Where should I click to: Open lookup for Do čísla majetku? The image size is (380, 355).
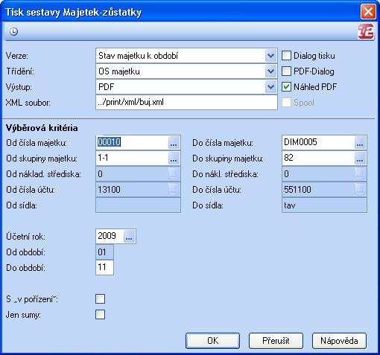[x=360, y=143]
